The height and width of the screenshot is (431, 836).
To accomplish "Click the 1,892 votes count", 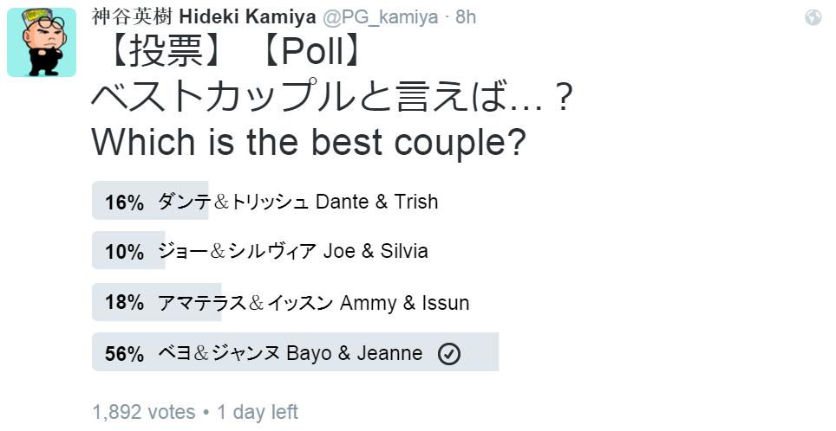I will (x=143, y=412).
